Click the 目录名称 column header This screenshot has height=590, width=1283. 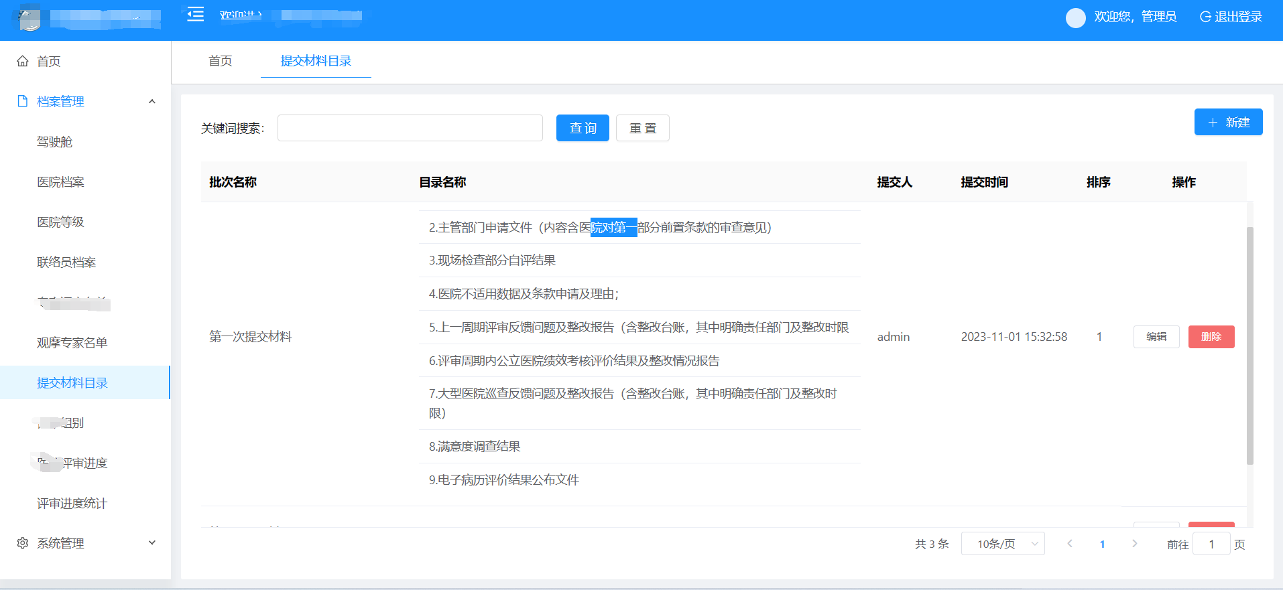[442, 182]
